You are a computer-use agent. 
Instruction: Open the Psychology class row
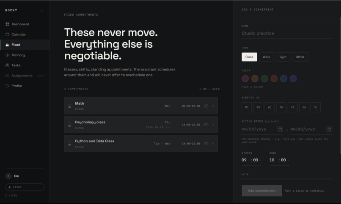point(141,125)
